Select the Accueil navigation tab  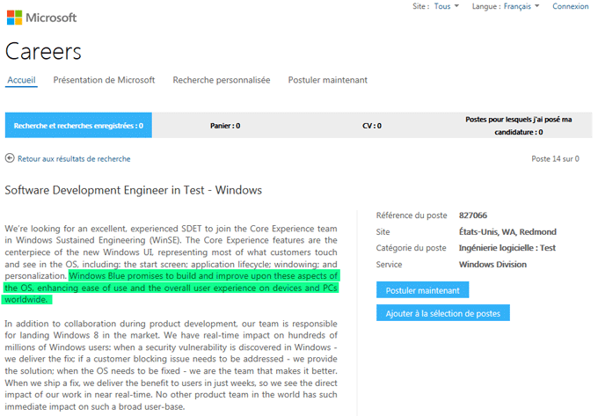[x=21, y=80]
